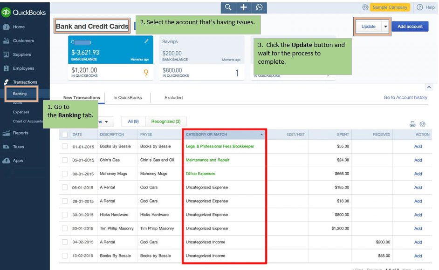
Task: Click the Sample Company button
Action: (x=390, y=7)
